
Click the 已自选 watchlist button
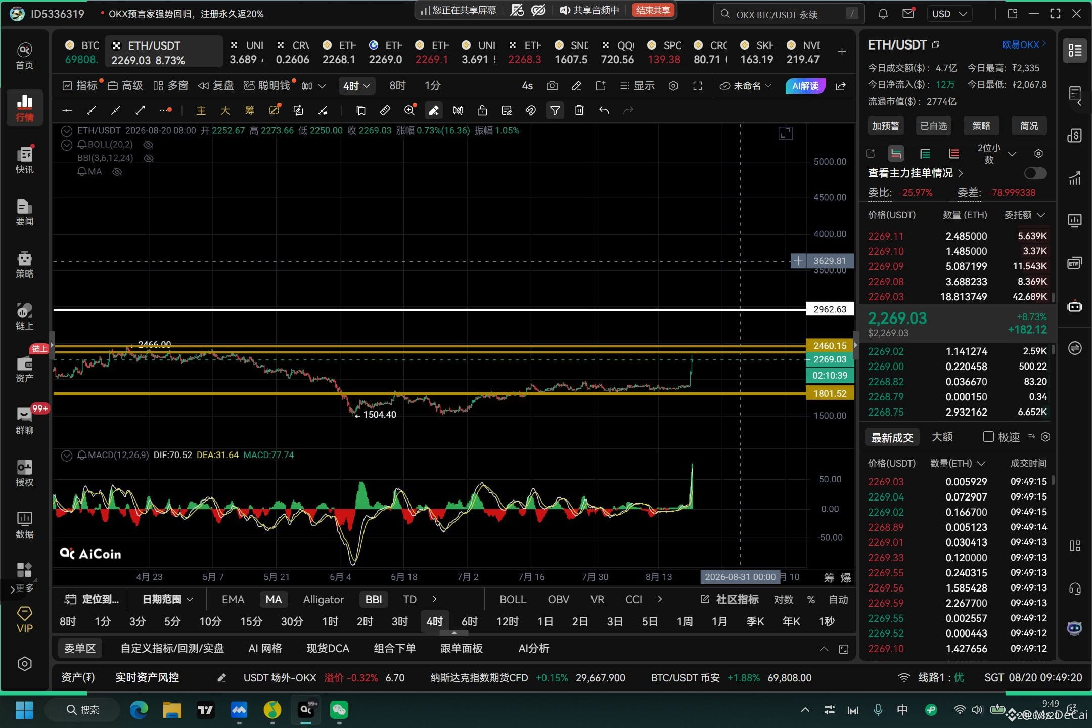(933, 126)
